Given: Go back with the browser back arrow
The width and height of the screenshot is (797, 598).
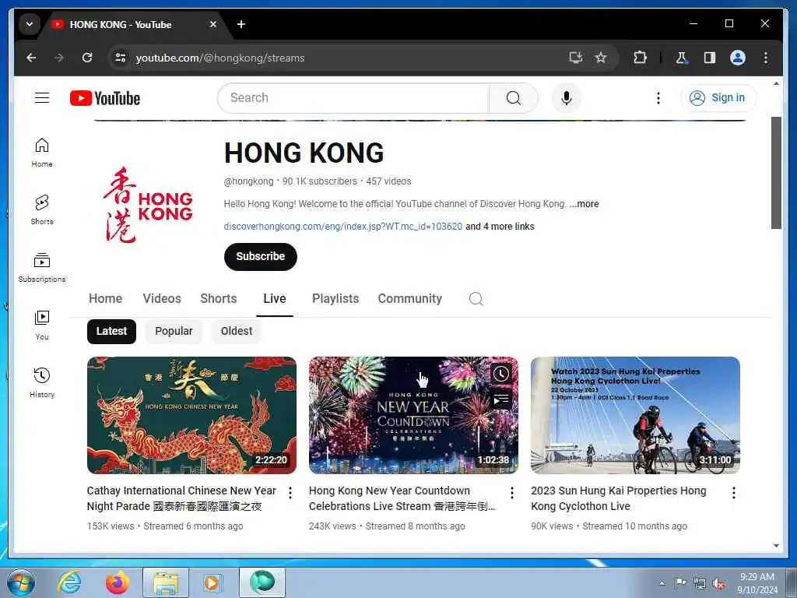Looking at the screenshot, I should click(31, 58).
